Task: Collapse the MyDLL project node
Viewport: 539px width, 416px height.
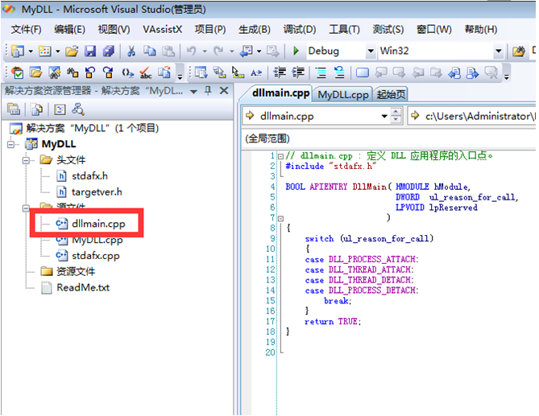Action: point(11,144)
